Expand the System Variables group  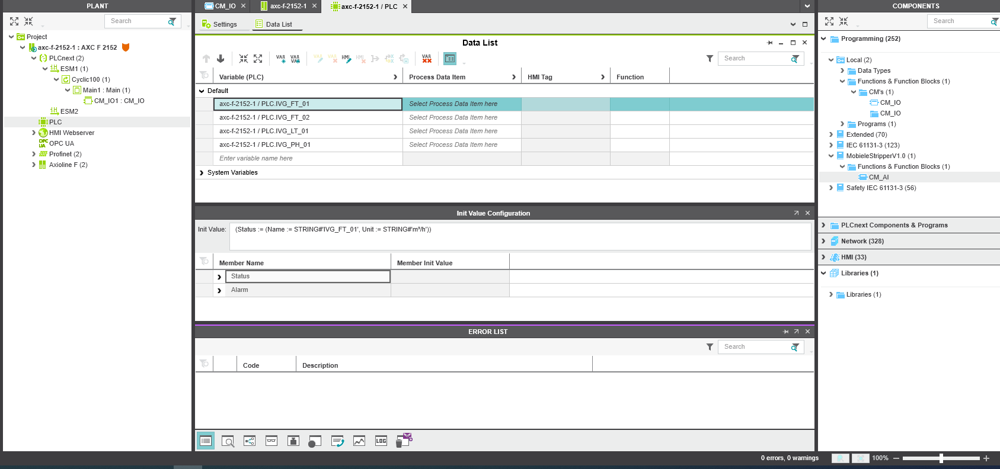click(202, 173)
